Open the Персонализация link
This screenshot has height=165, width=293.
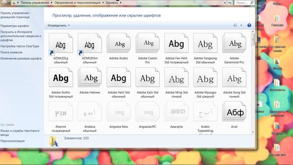12,141
